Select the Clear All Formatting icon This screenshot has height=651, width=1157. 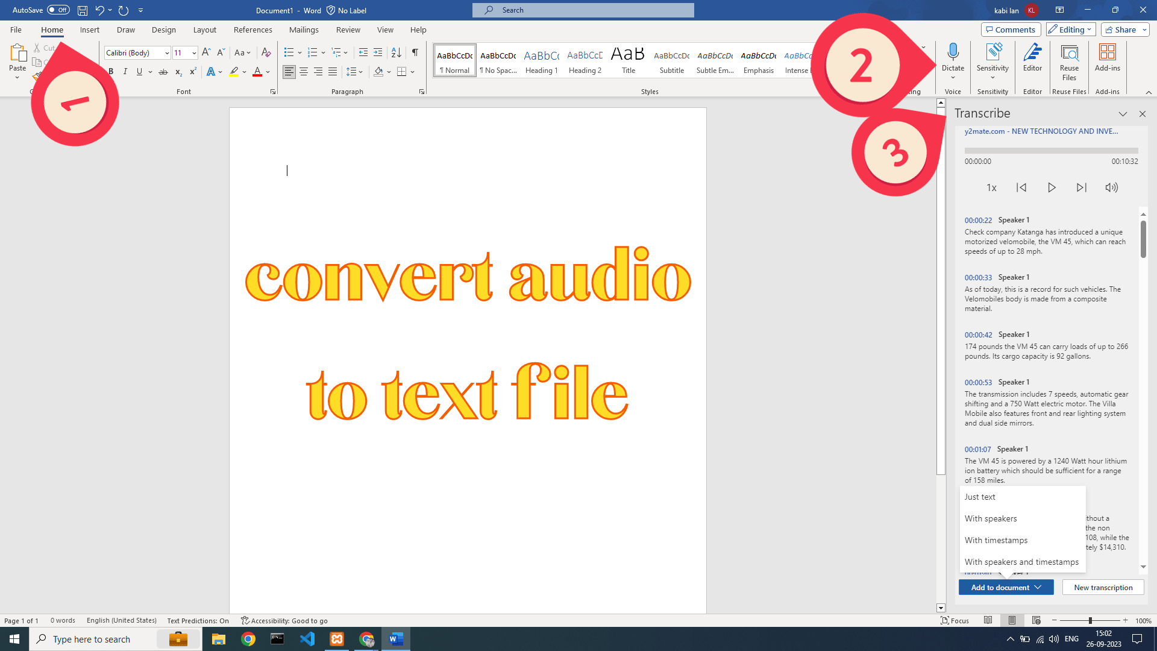pos(266,52)
